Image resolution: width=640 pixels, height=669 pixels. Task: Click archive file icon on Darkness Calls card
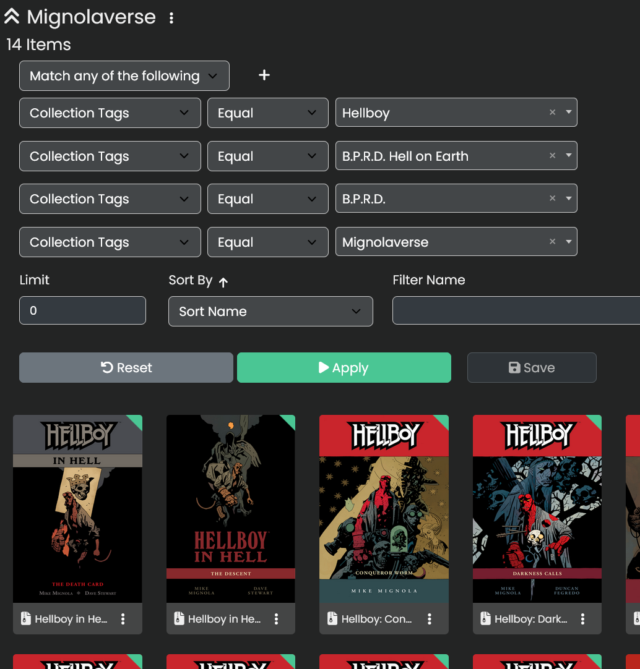[485, 618]
